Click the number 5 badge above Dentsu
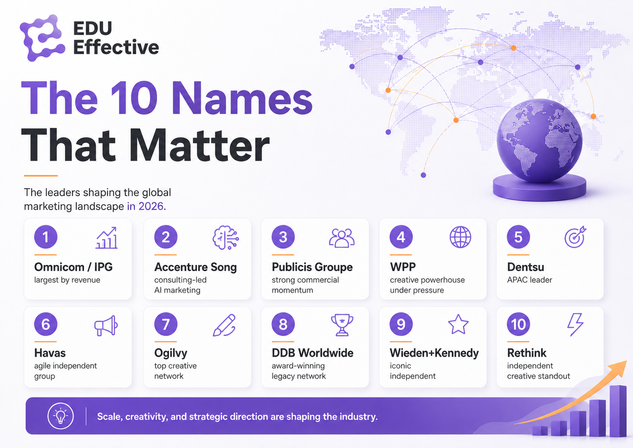Screen dimensions: 633x448 (518, 237)
